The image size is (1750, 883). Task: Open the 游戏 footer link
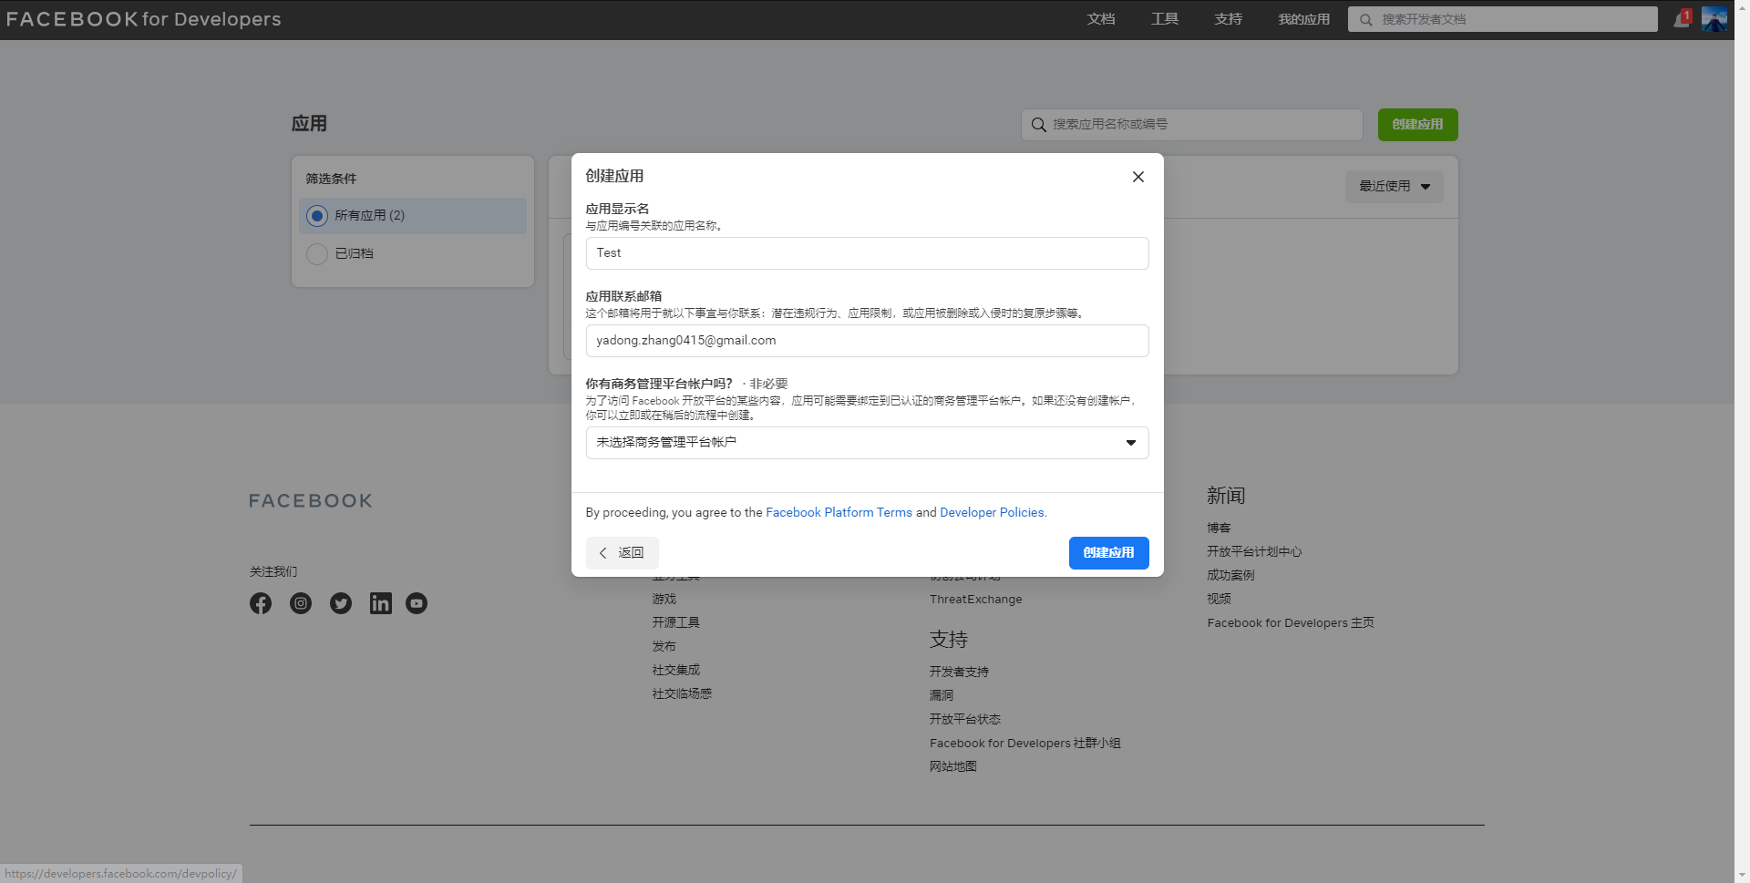point(664,599)
